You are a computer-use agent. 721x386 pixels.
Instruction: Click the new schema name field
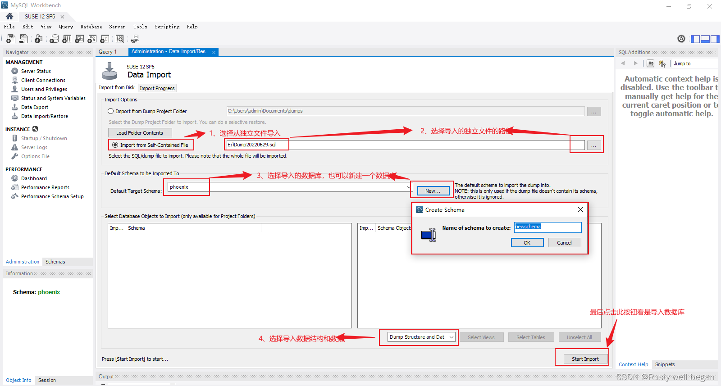pos(548,227)
